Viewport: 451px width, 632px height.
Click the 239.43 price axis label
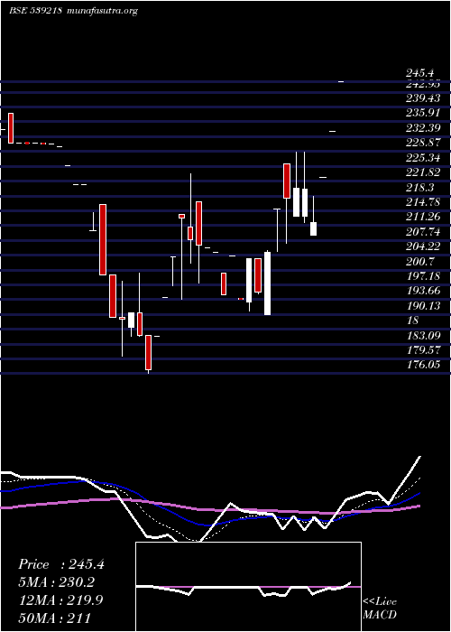click(x=423, y=98)
